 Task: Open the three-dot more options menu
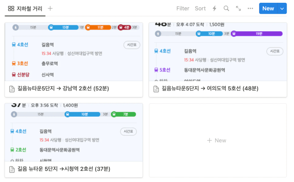tap(250, 8)
